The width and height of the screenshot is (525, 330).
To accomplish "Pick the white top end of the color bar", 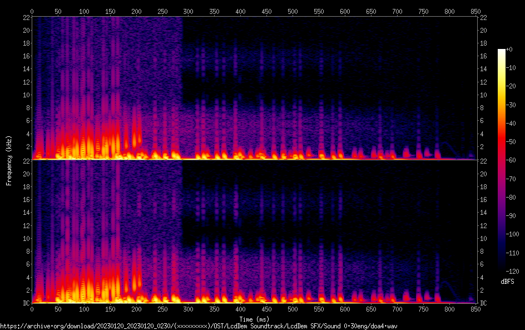I will tap(502, 51).
